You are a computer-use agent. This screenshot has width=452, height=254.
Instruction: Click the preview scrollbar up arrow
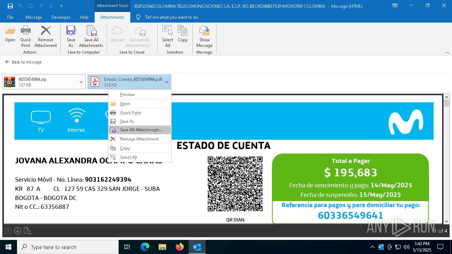(x=447, y=97)
